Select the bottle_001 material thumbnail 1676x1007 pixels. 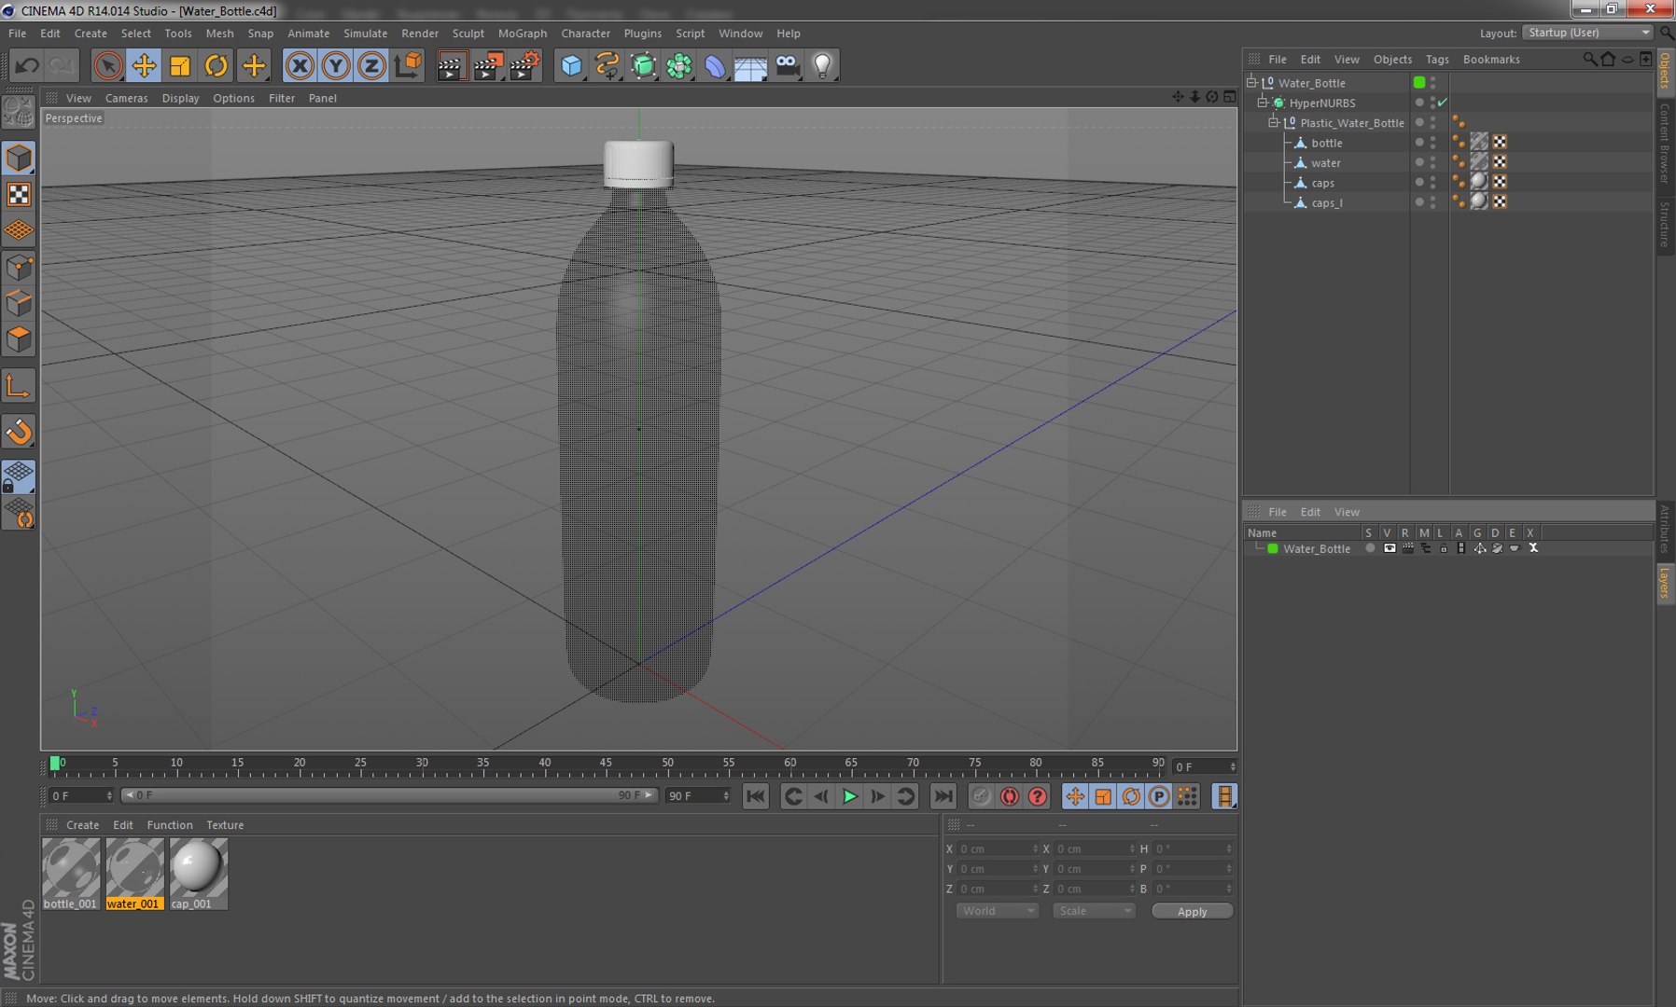(x=71, y=874)
